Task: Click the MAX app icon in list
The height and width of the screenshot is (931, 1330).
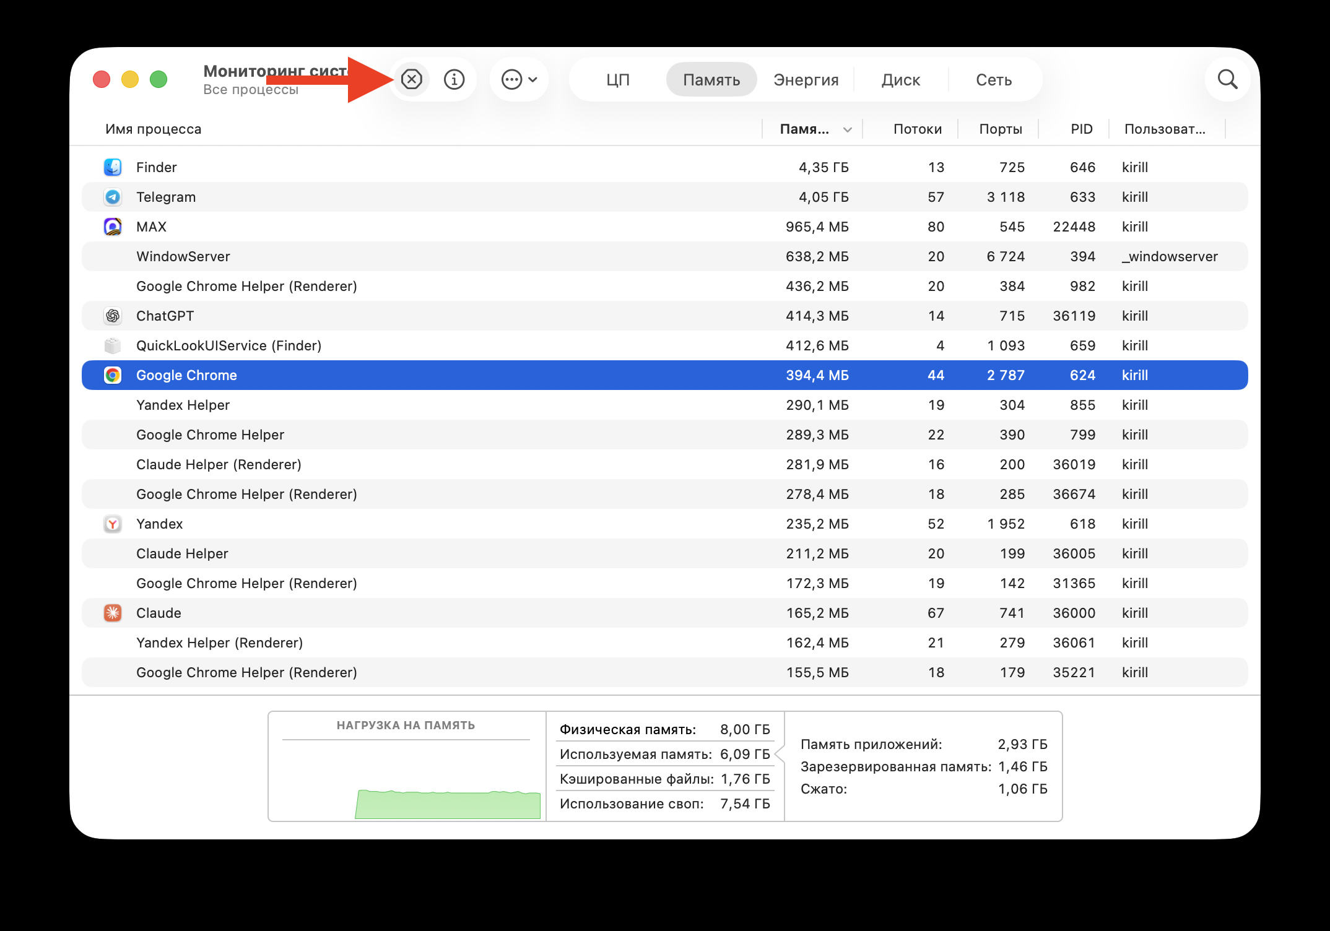Action: (x=112, y=227)
